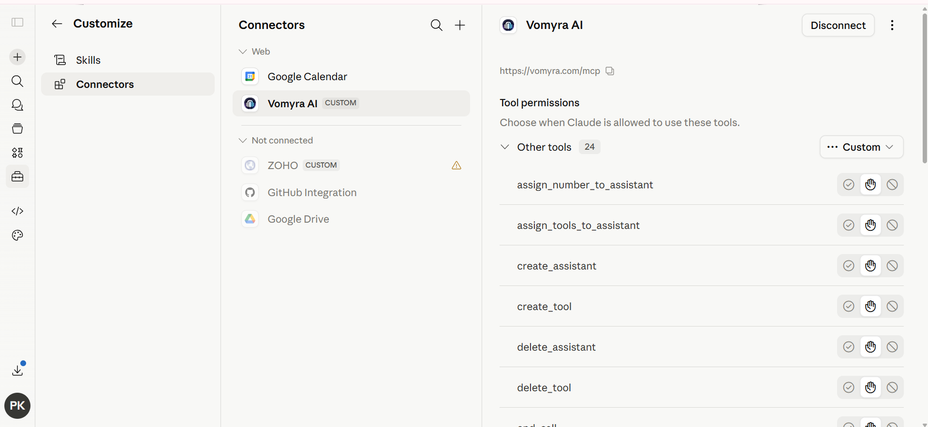This screenshot has width=928, height=427.
Task: Collapse the Other tools group
Action: (x=505, y=147)
